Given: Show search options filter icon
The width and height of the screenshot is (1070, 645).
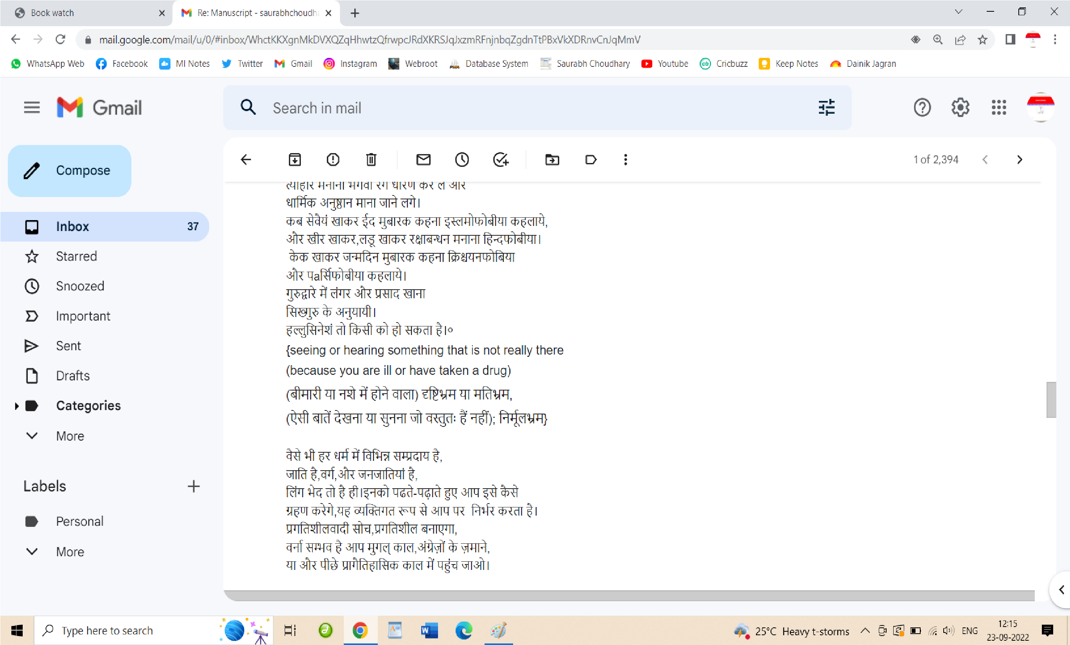Looking at the screenshot, I should coord(826,107).
